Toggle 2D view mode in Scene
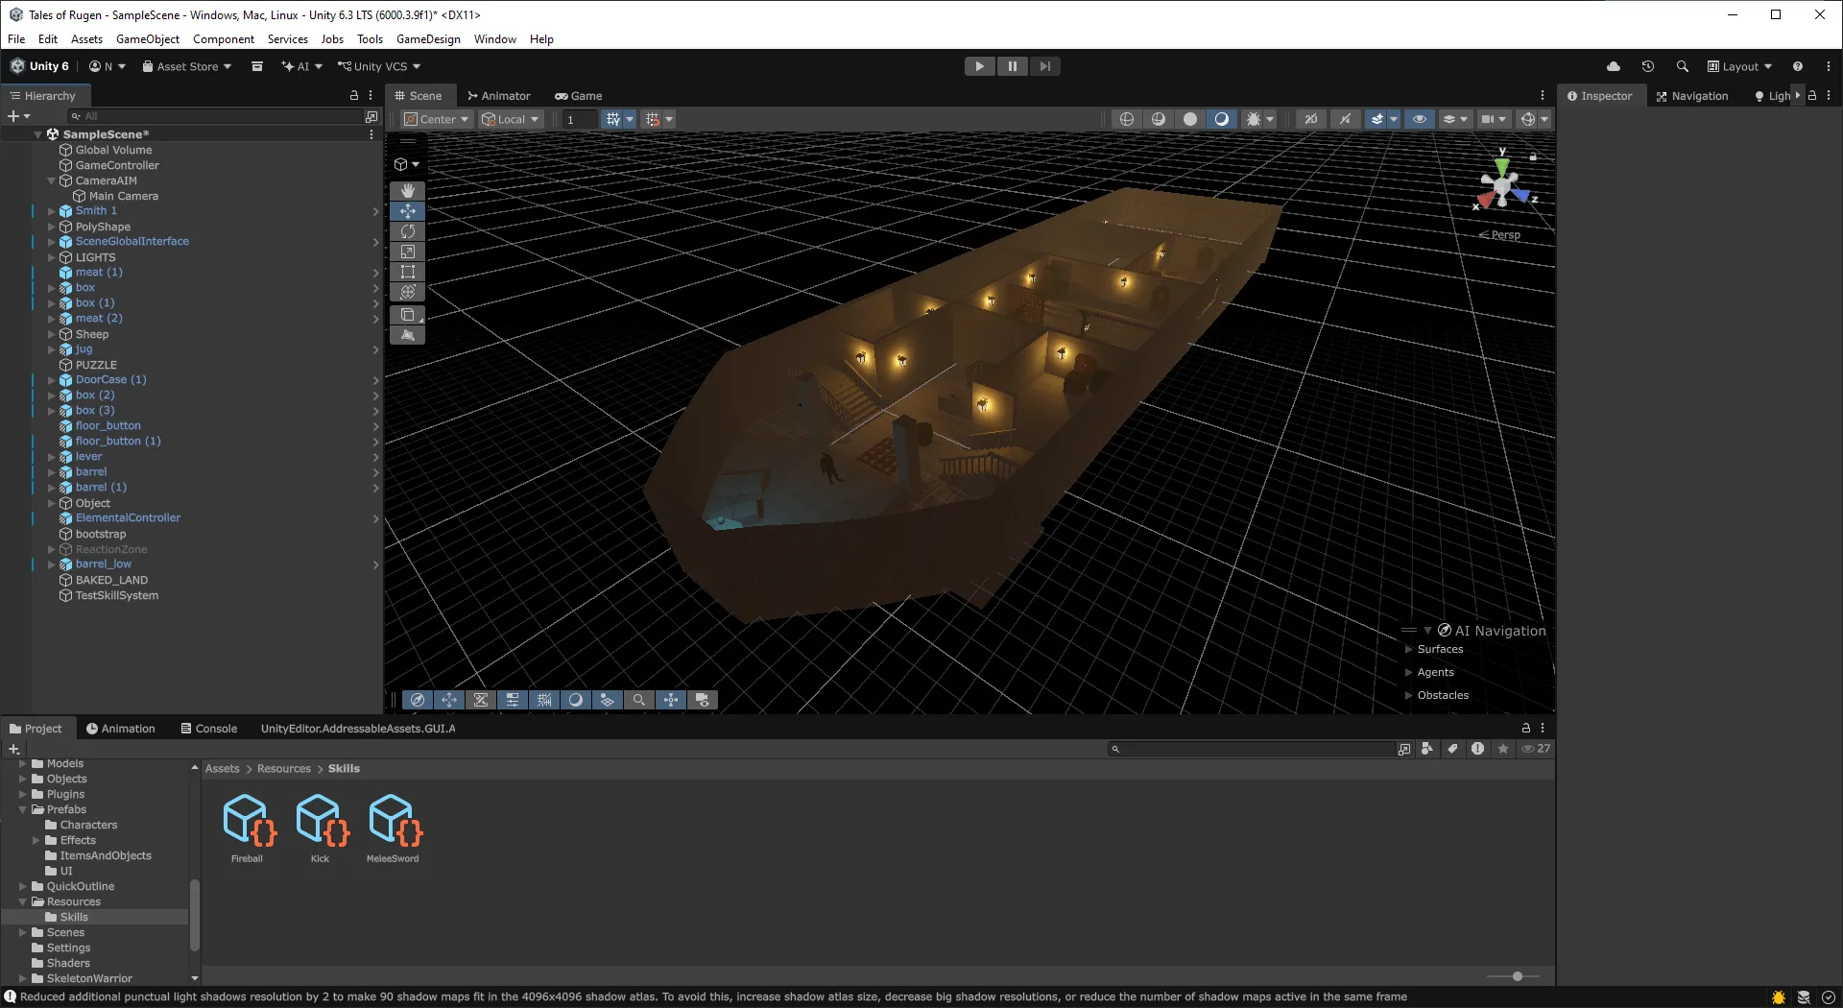This screenshot has width=1843, height=1008. point(1310,119)
